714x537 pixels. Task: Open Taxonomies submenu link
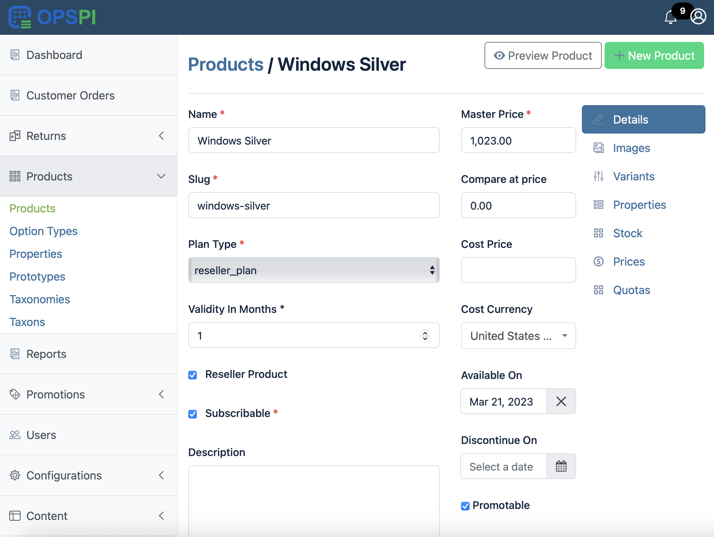[40, 299]
